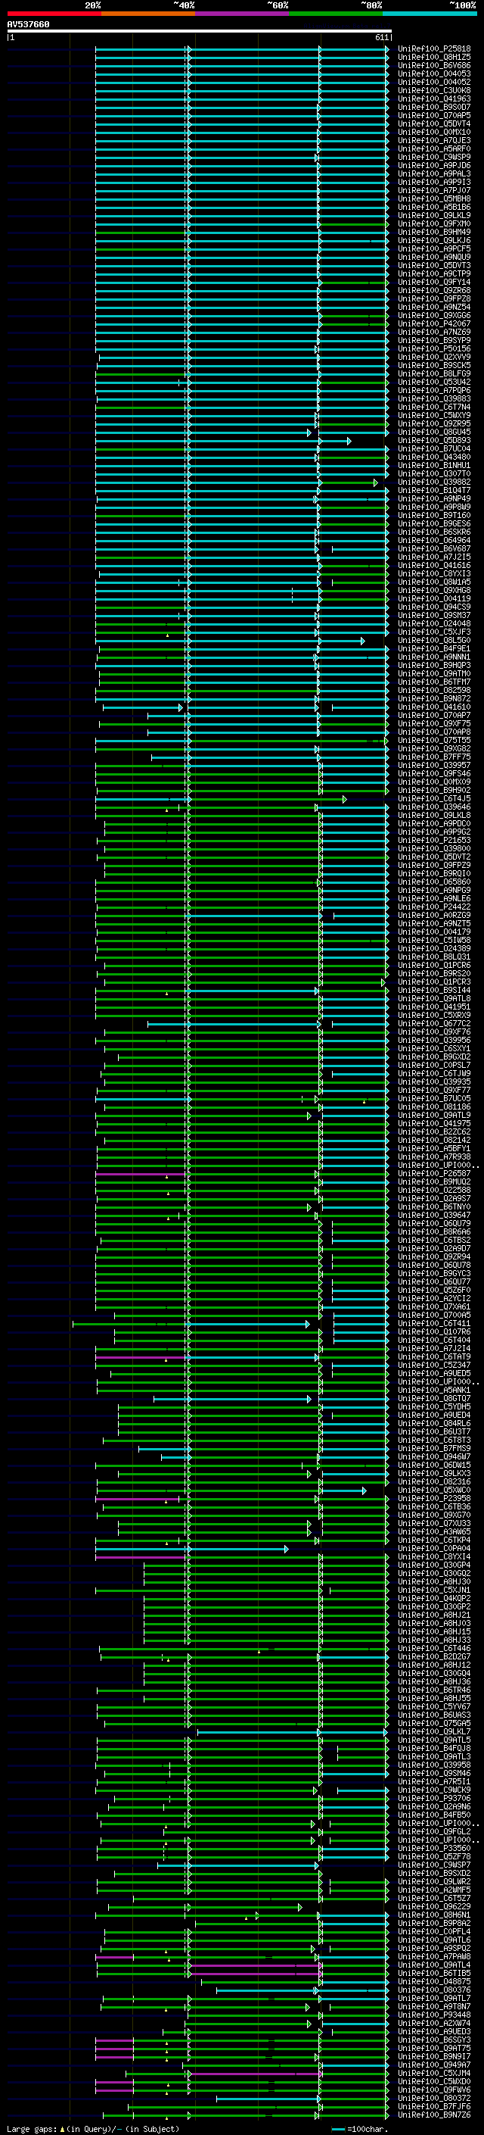Click the query end position label 611

382,38
